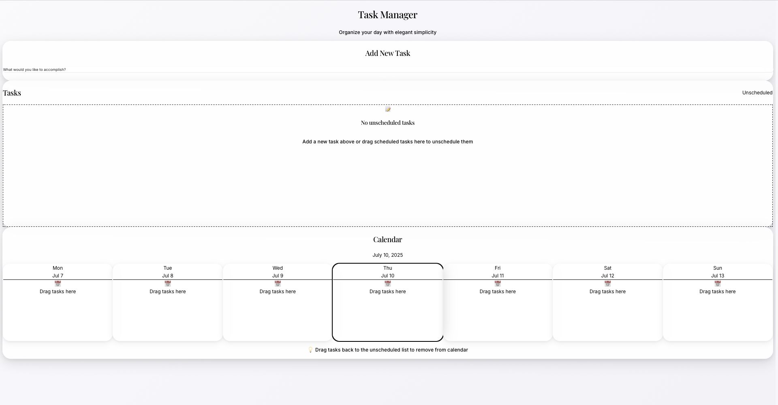Click the notepad icon above No unscheduled tasks

pyautogui.click(x=388, y=109)
